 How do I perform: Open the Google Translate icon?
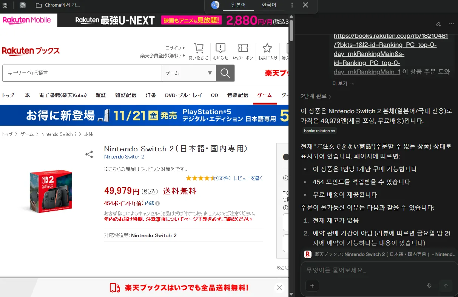point(215,5)
